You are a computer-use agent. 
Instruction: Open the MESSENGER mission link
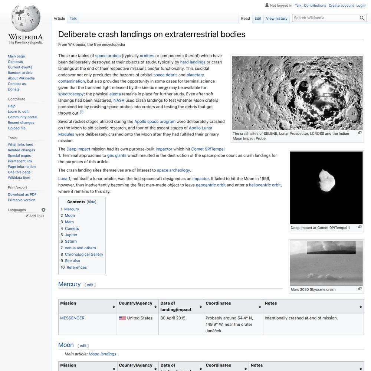coord(72,318)
